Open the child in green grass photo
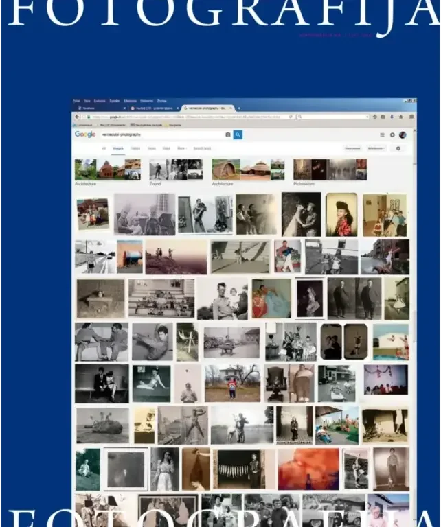The width and height of the screenshot is (441, 527). coord(88,469)
